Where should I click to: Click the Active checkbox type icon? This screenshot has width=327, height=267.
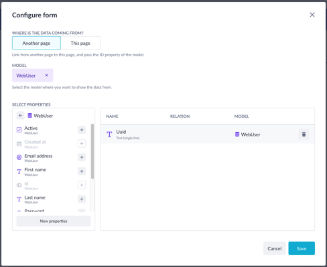[19, 130]
